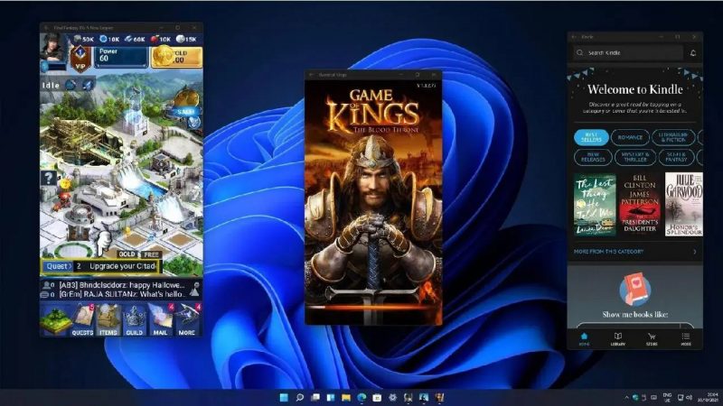The height and width of the screenshot is (406, 723).
Task: Switch to Kindle Library tab
Action: tap(618, 339)
